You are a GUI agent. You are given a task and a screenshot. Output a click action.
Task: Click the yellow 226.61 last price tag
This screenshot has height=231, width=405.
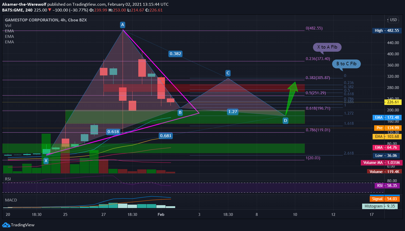pyautogui.click(x=393, y=102)
